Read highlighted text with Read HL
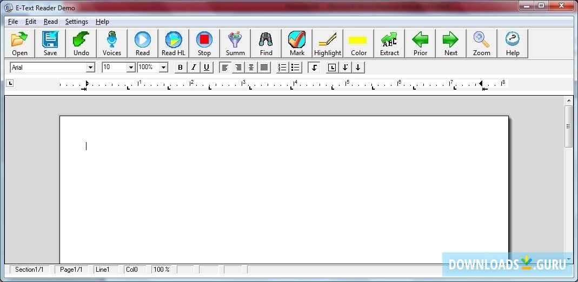Image resolution: width=578 pixels, height=282 pixels. point(174,43)
